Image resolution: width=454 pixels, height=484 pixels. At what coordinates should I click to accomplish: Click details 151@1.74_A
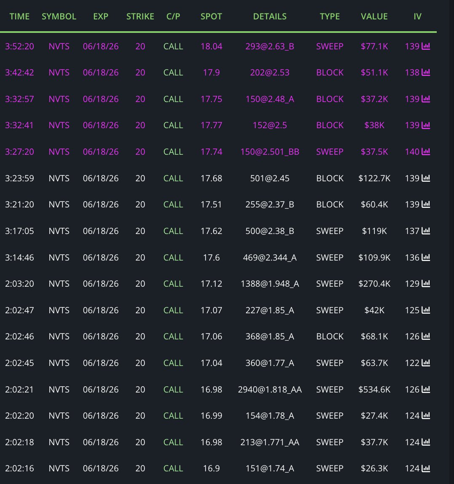(270, 468)
